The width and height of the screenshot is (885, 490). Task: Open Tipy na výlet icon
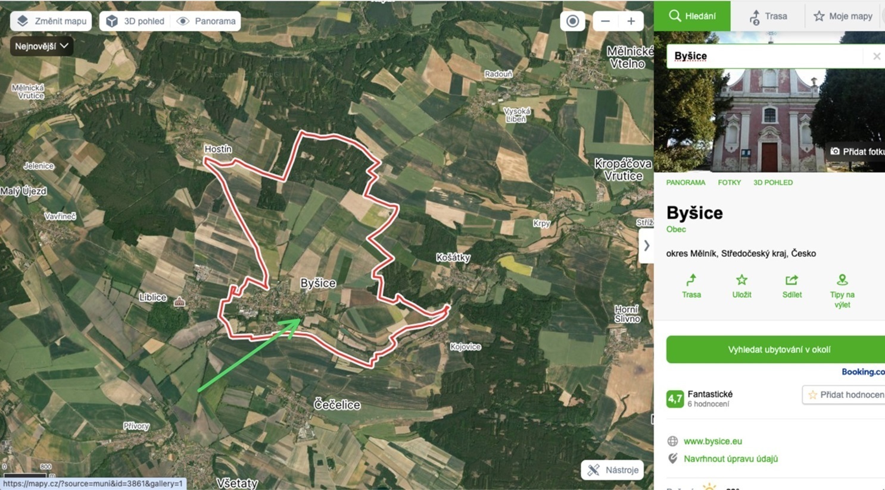coord(842,291)
